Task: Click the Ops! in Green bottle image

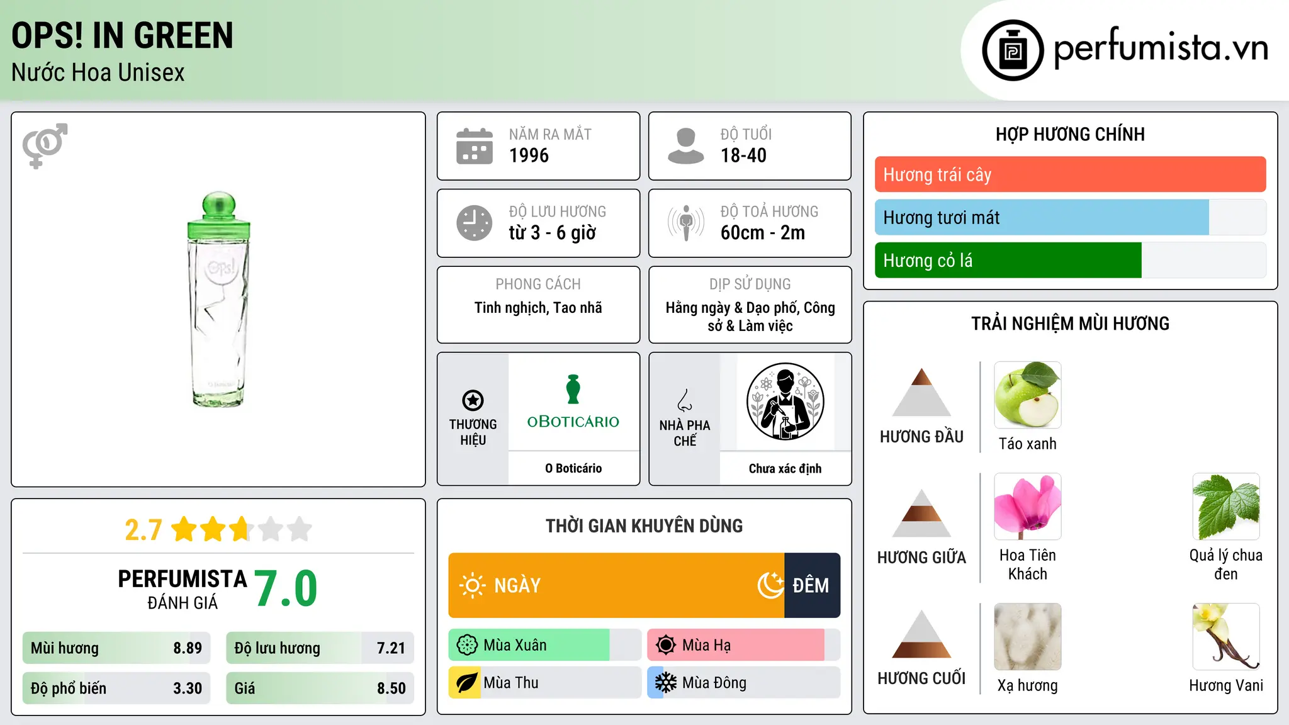Action: (218, 300)
